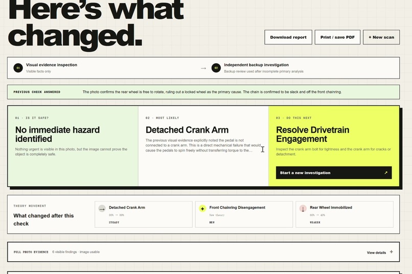
Task: Expand Full Photo Evidence with plus icon
Action: tap(391, 252)
